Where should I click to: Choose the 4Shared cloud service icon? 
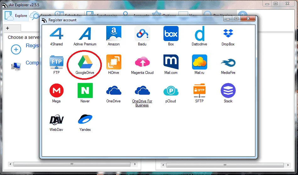click(x=57, y=34)
